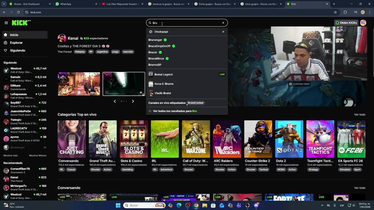The image size is (374, 210).
Task: Go to next featured stream
Action: tap(133, 101)
